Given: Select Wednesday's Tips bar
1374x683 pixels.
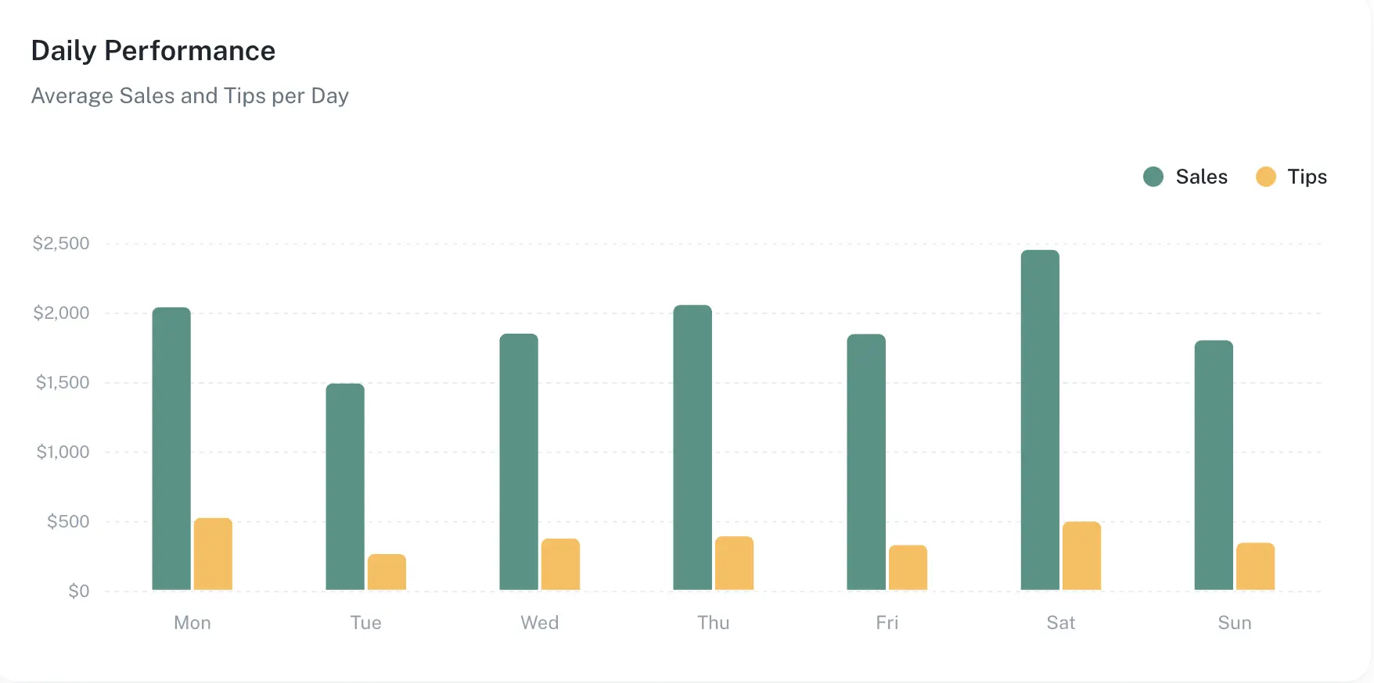Looking at the screenshot, I should click(560, 564).
